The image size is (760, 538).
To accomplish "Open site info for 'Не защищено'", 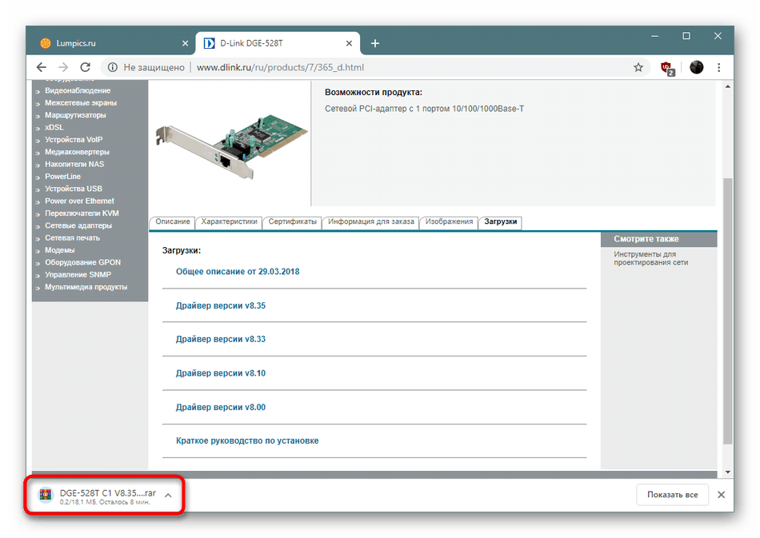I will click(113, 67).
